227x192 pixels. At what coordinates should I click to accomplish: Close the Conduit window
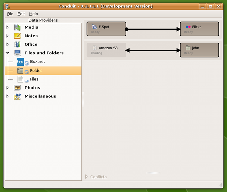218,7
